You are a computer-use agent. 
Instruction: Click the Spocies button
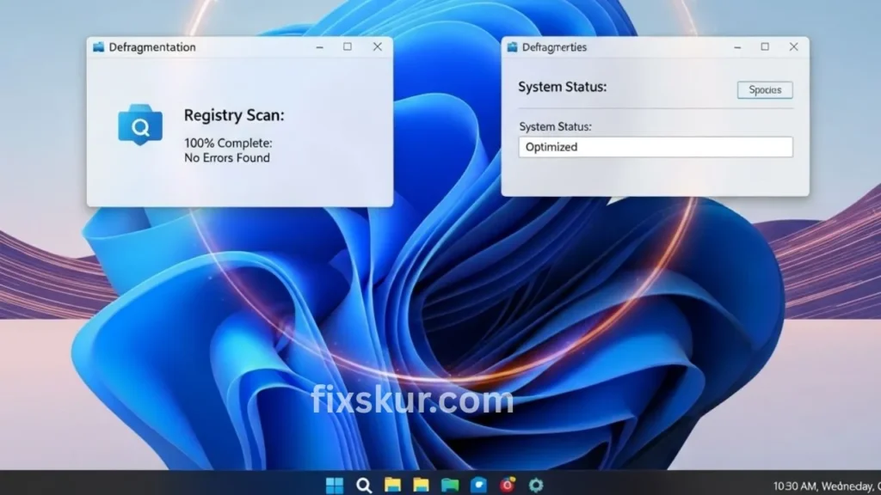(765, 89)
